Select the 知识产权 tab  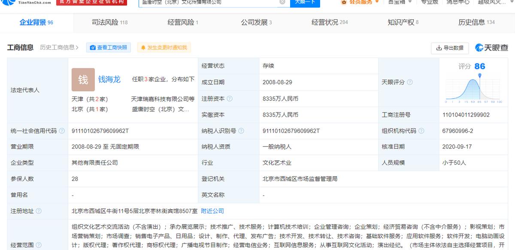tap(403, 22)
